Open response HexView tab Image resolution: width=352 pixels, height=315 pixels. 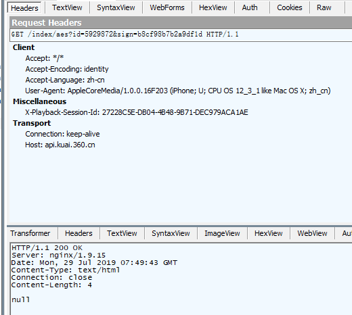(268, 233)
